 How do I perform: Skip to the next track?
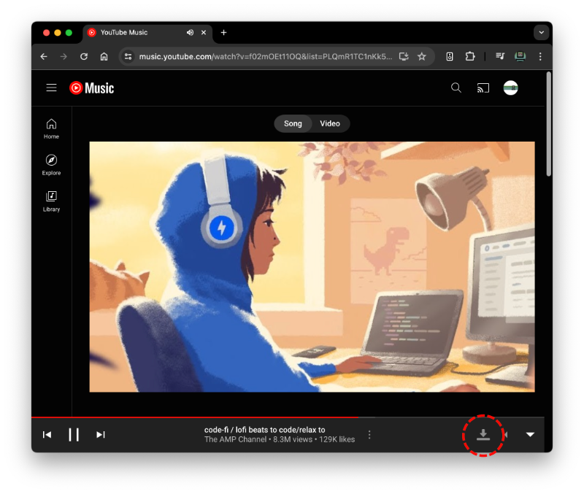pyautogui.click(x=101, y=434)
